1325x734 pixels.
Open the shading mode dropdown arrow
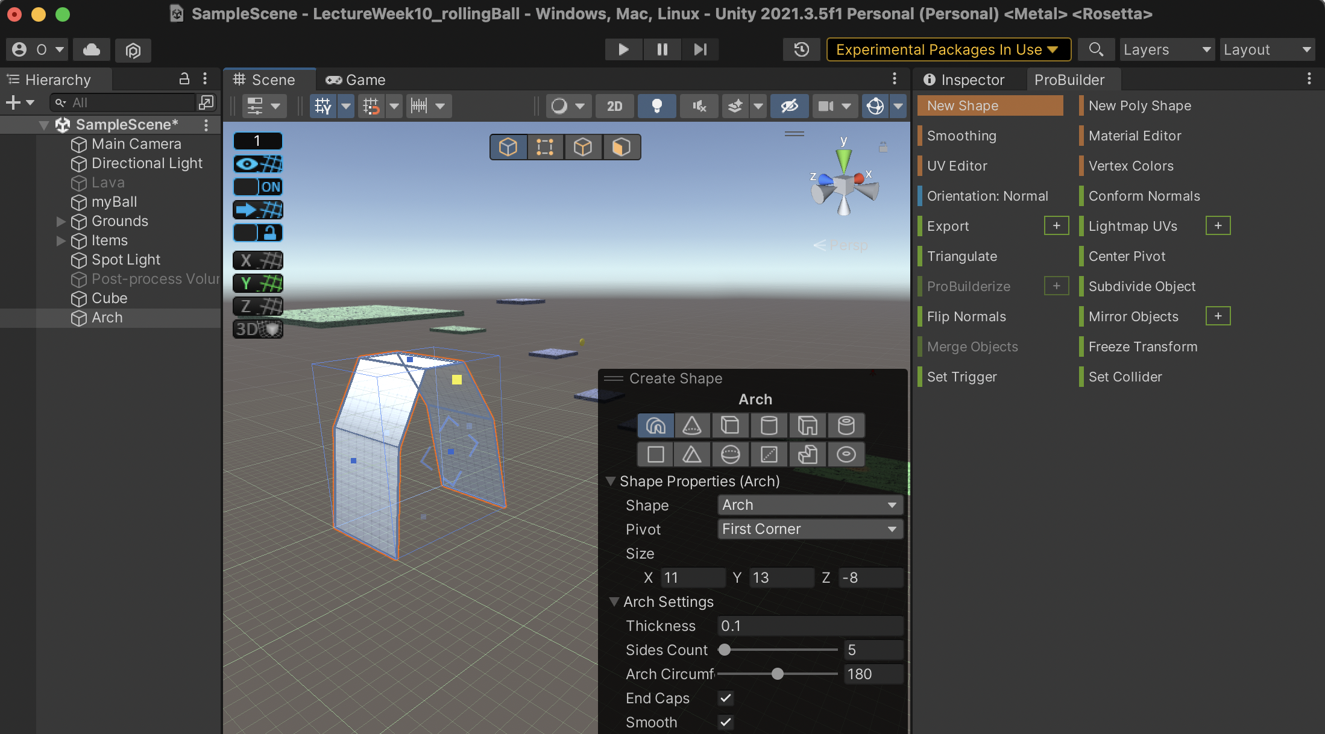[x=579, y=106]
